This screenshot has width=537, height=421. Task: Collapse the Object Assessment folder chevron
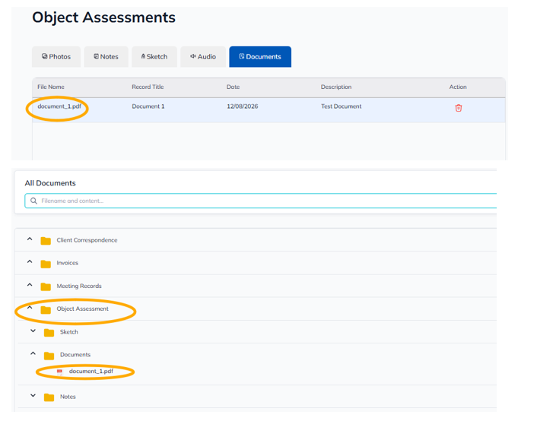[30, 307]
